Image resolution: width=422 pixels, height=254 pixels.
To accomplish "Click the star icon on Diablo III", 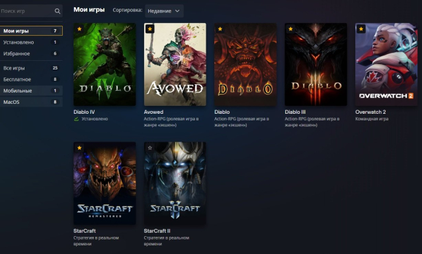I will (290, 29).
